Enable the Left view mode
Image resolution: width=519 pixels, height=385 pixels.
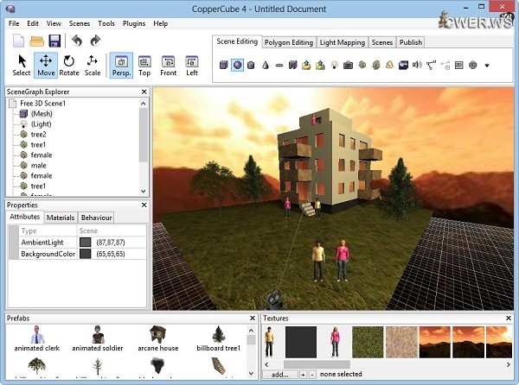tap(192, 66)
